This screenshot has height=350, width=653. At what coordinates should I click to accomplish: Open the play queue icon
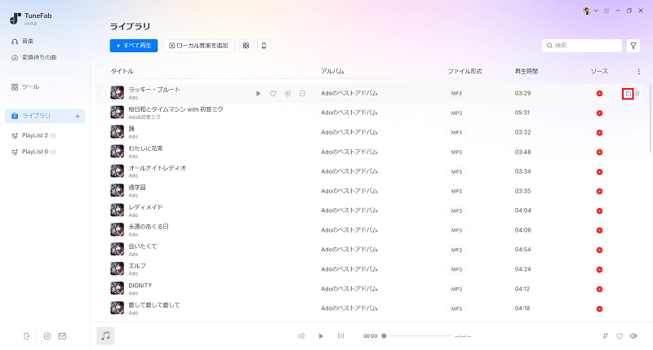coord(606,336)
